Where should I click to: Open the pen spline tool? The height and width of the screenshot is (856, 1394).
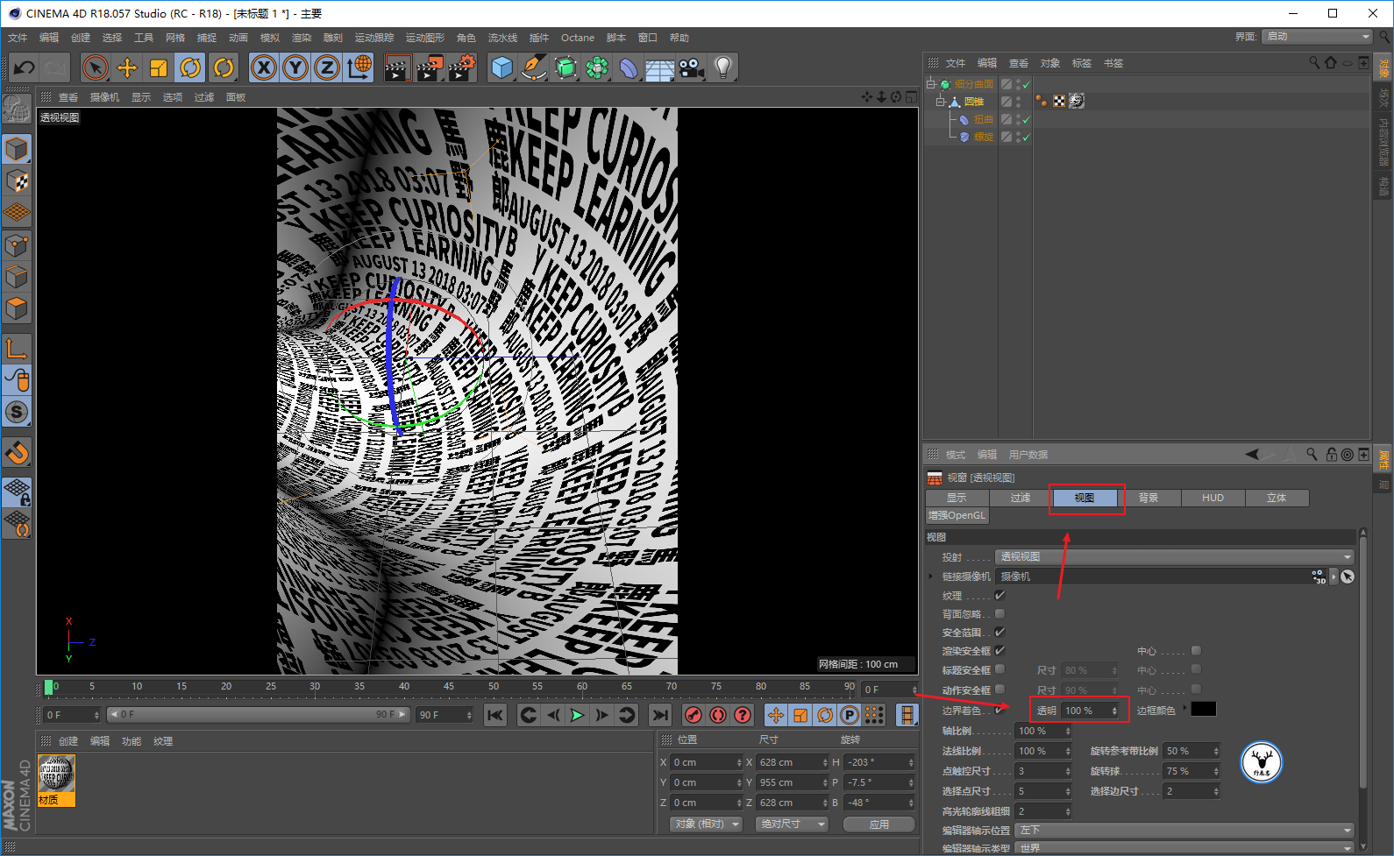pyautogui.click(x=534, y=67)
